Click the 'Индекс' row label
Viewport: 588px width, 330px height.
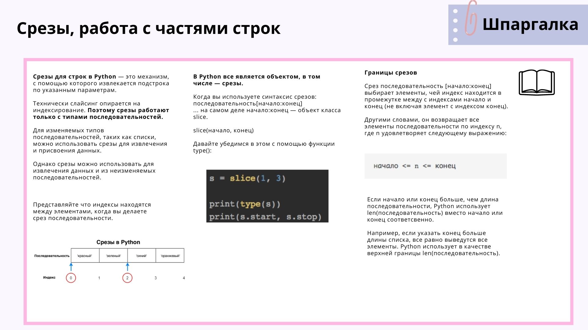(x=49, y=277)
